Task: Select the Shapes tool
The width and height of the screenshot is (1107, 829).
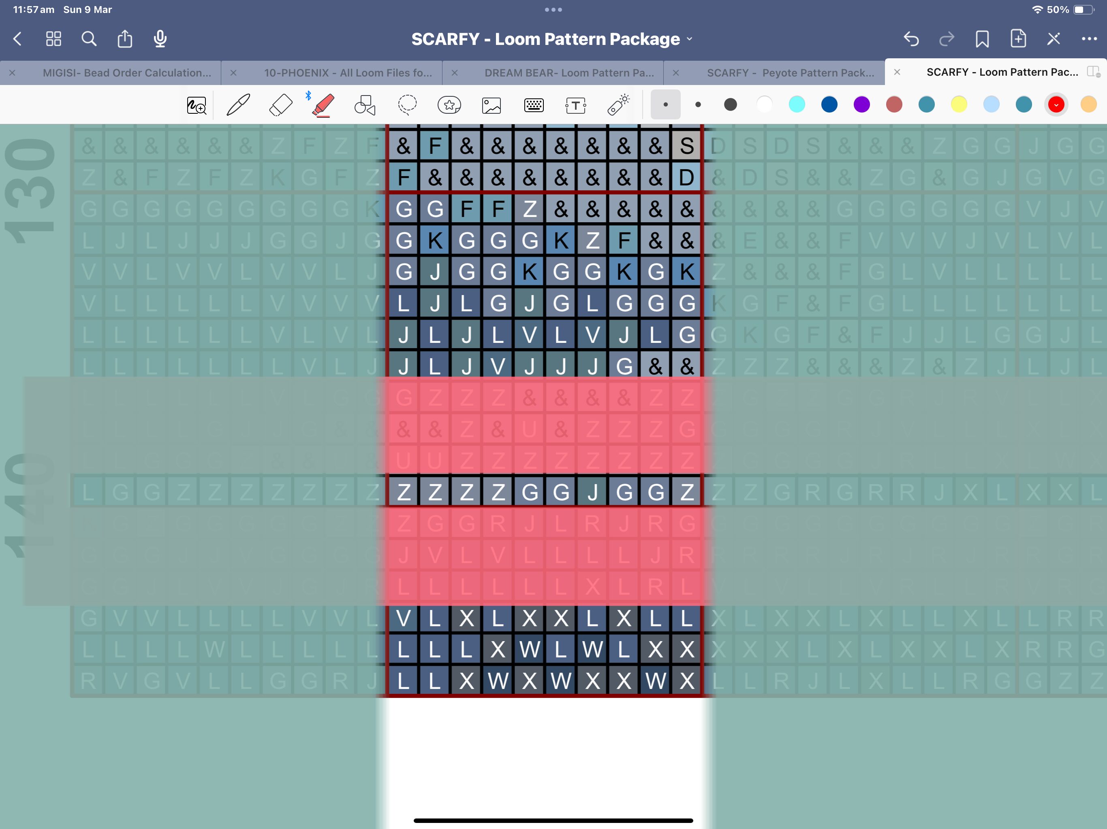Action: [365, 105]
